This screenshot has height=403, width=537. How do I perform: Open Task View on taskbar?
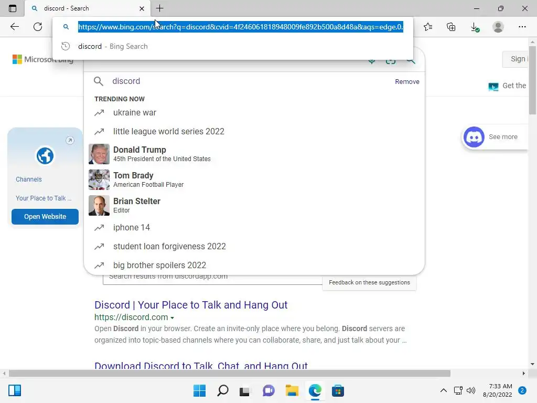pyautogui.click(x=244, y=391)
